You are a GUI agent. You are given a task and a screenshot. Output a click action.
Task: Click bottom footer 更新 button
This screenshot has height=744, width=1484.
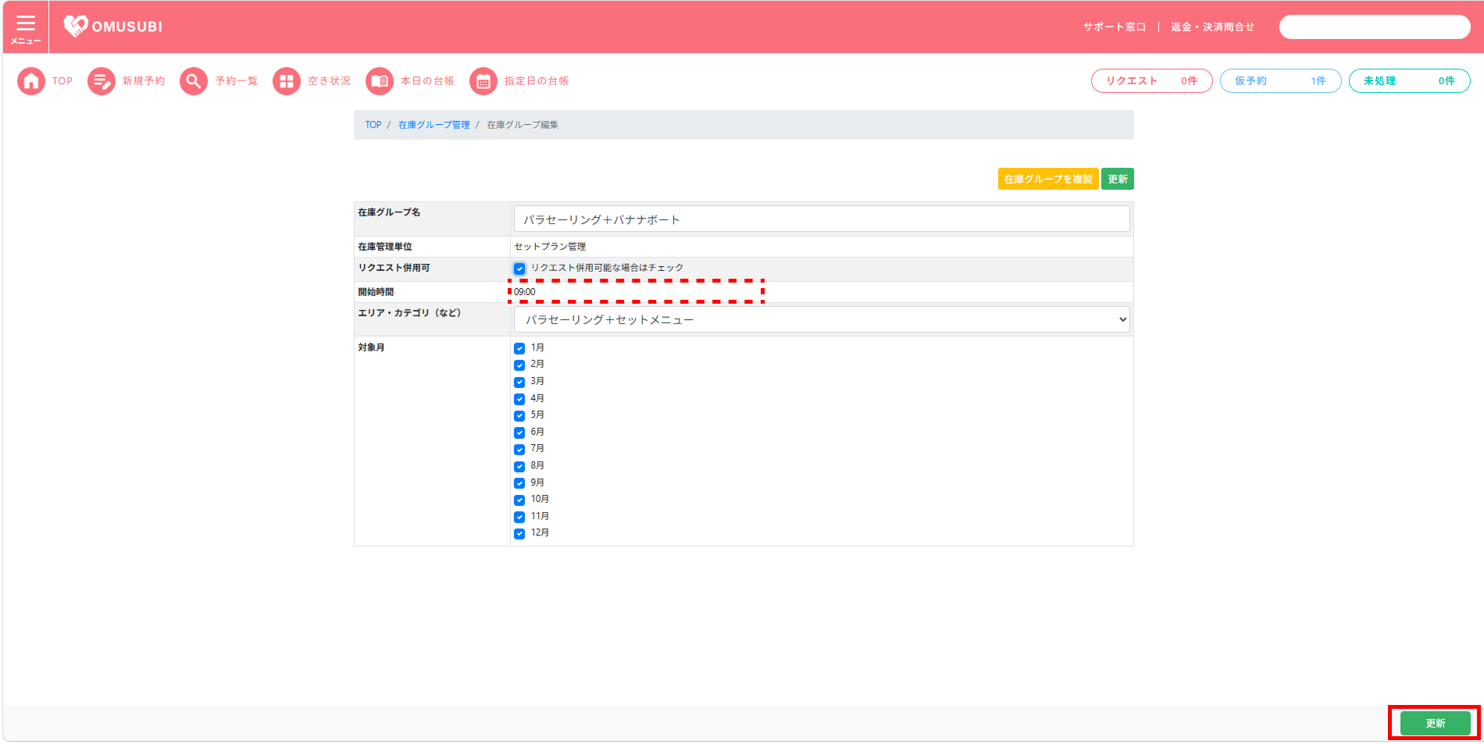click(x=1436, y=723)
